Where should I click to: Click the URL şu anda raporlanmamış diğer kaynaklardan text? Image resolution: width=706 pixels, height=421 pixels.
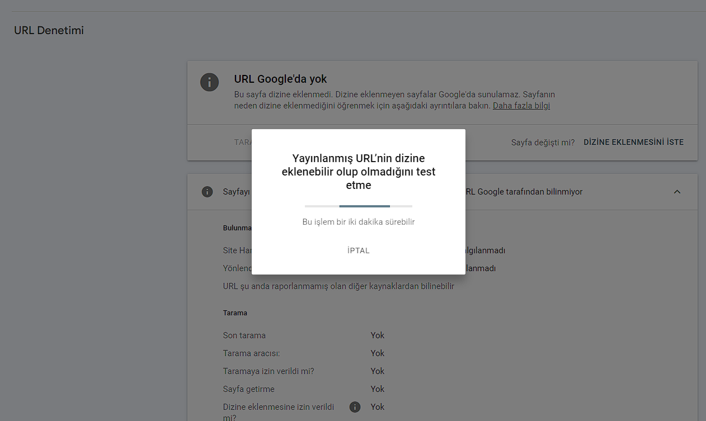[338, 286]
